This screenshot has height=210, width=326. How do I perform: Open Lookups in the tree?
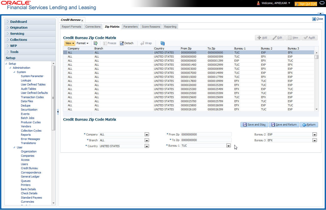point(26,80)
